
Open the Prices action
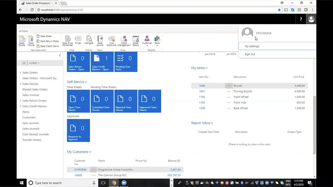(78, 40)
